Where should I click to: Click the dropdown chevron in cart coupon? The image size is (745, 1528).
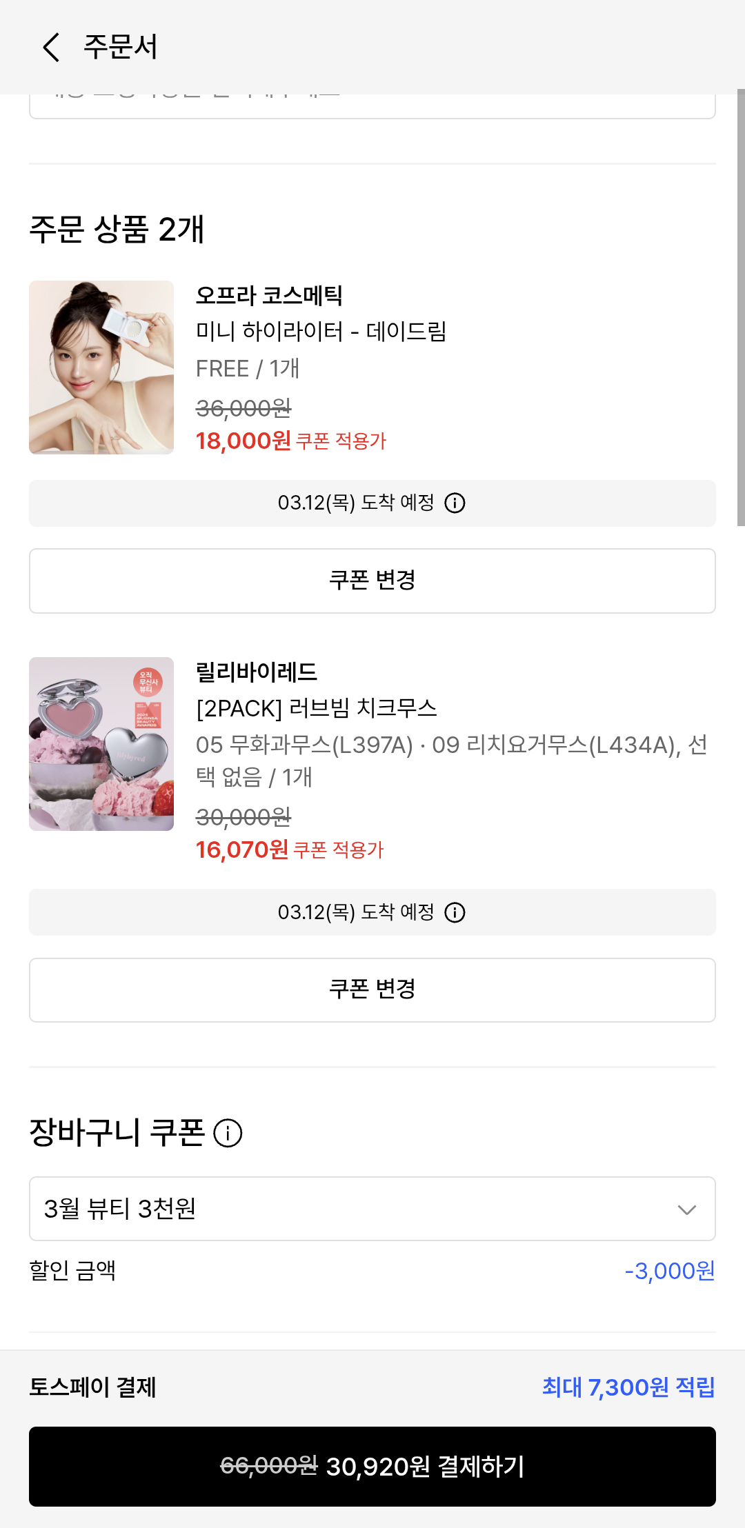click(686, 1209)
